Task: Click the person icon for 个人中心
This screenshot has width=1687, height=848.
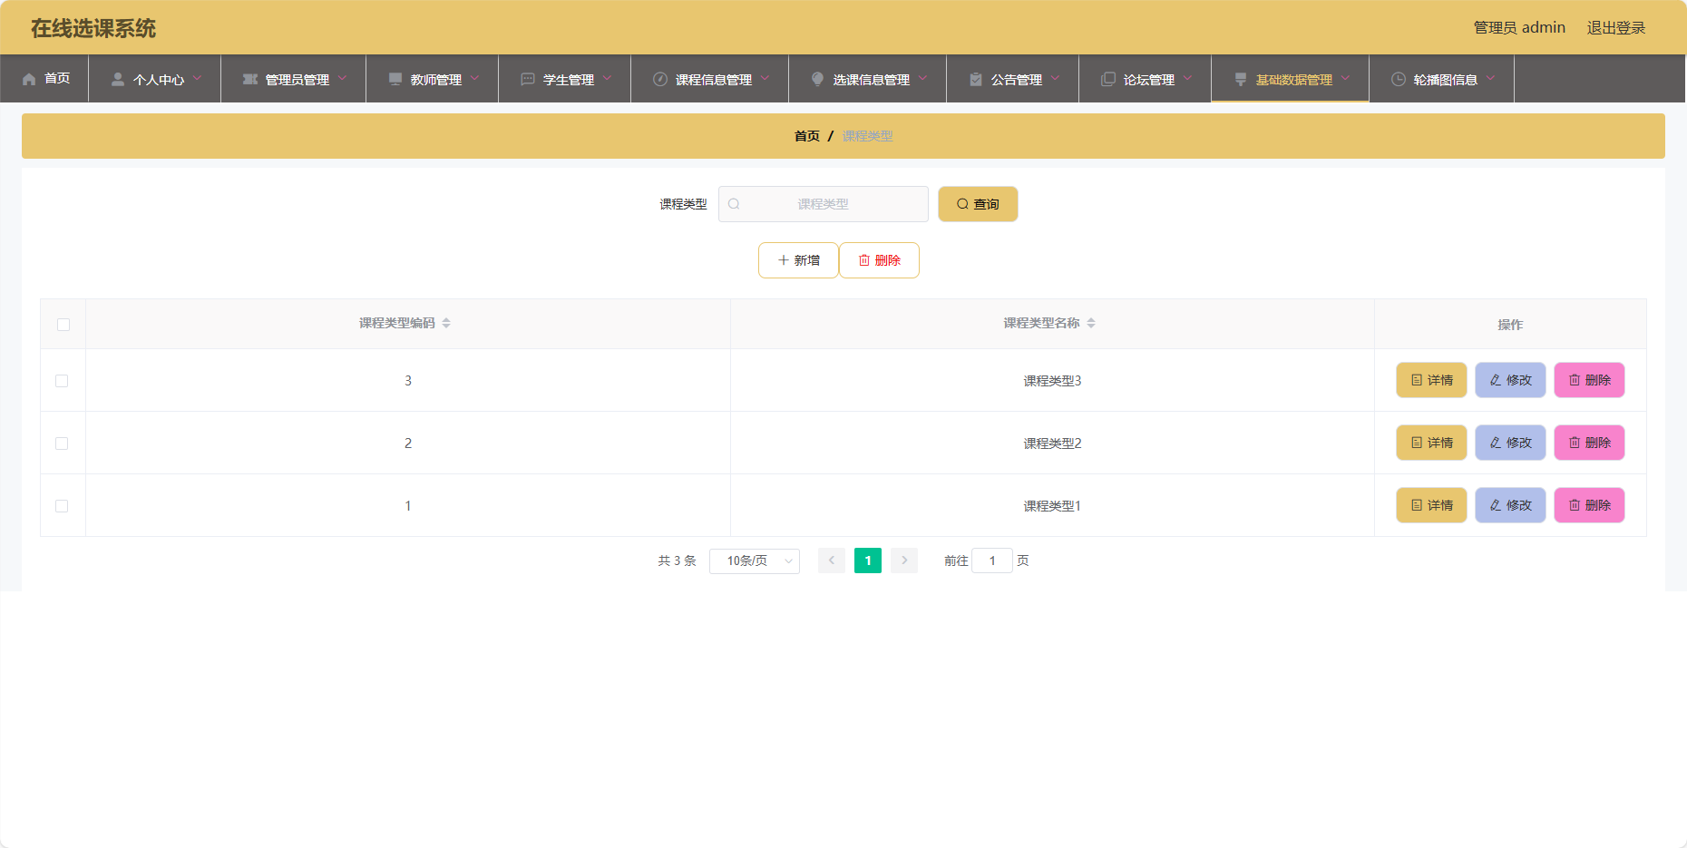Action: 118,79
